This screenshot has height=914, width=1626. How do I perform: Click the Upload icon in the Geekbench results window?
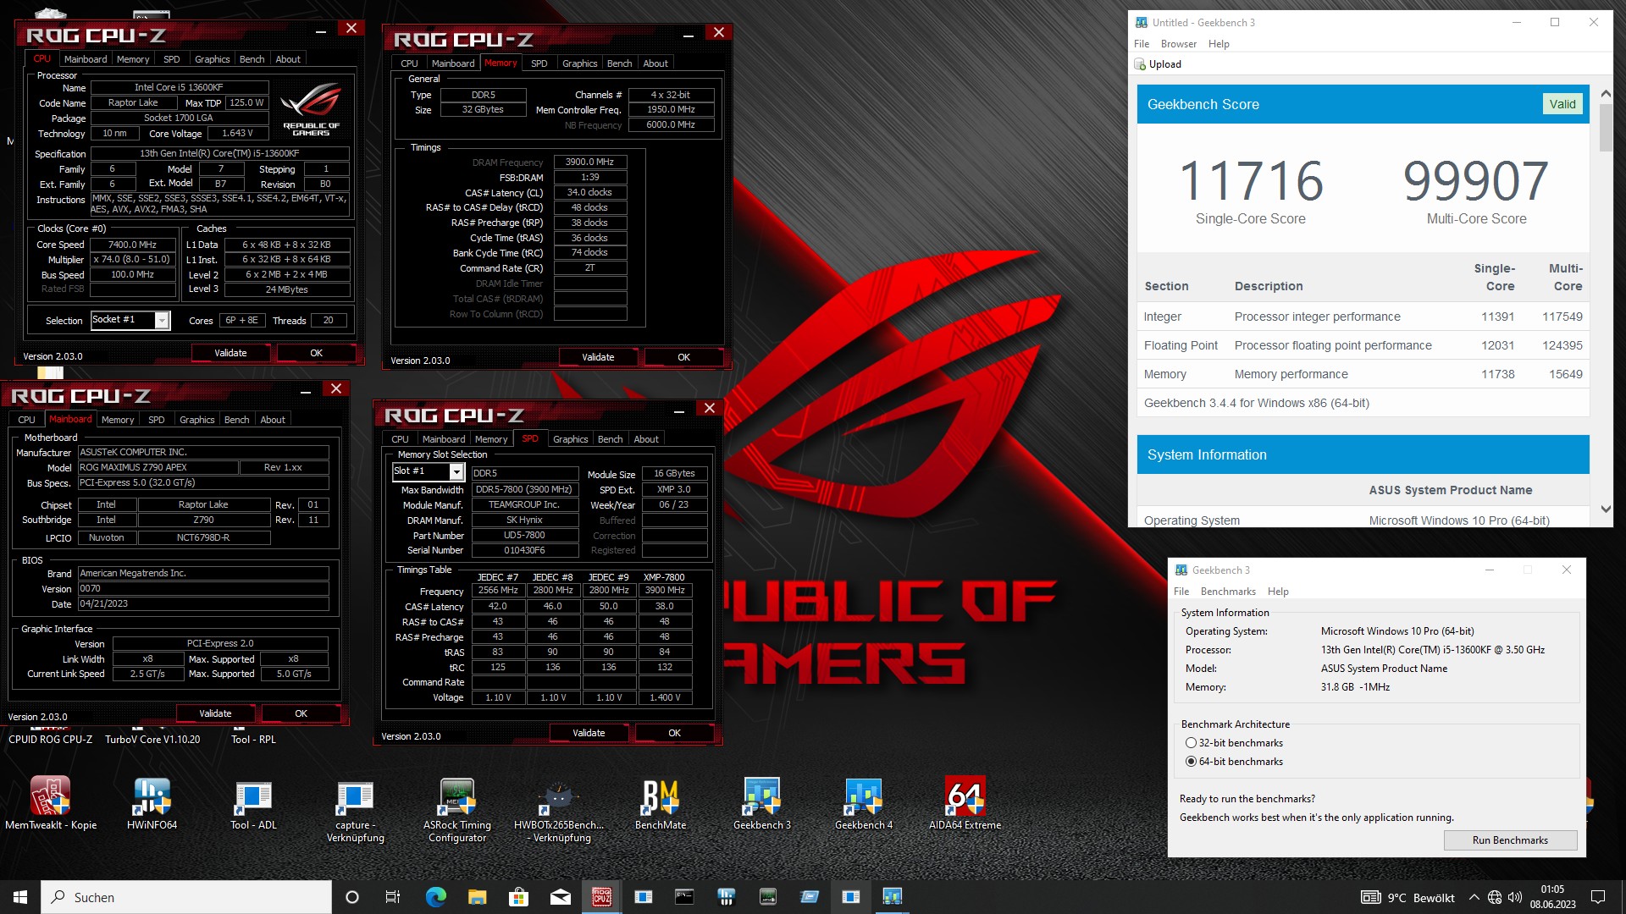tap(1141, 64)
